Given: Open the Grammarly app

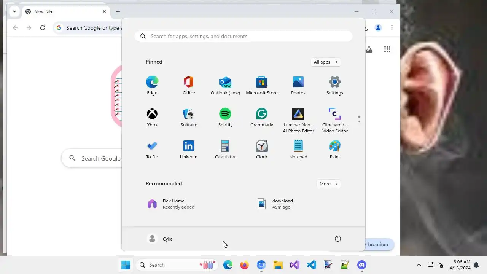Looking at the screenshot, I should [262, 118].
